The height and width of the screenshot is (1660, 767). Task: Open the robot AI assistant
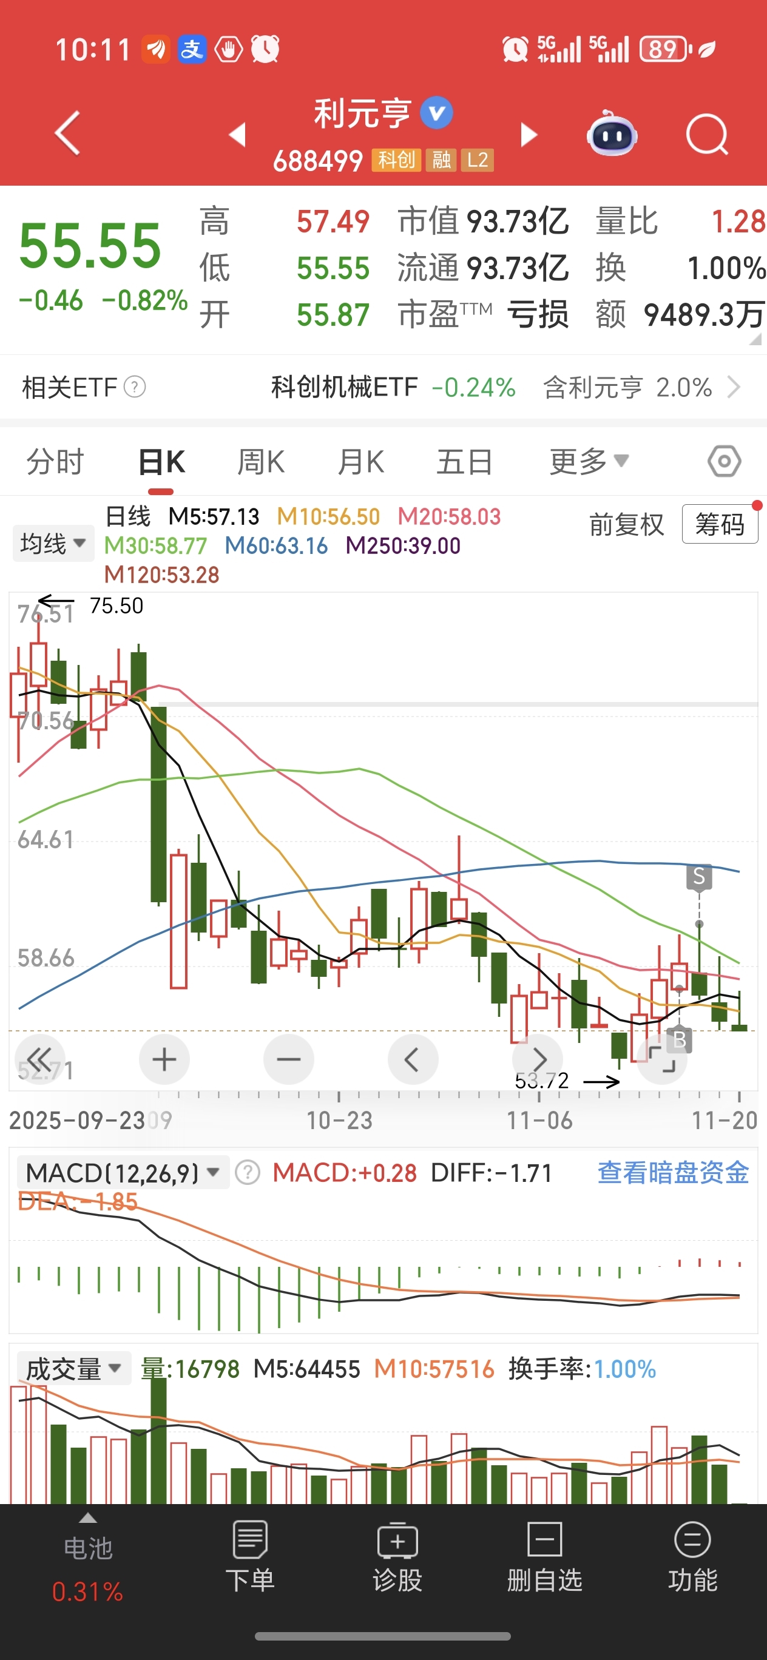tap(612, 133)
